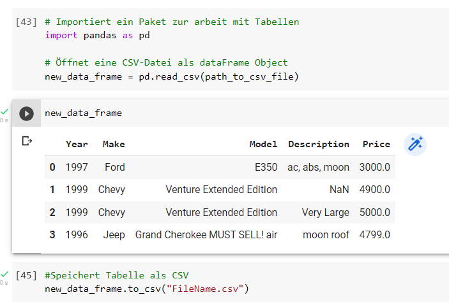Click the Jeep Grand Cherokee row

tap(220, 235)
